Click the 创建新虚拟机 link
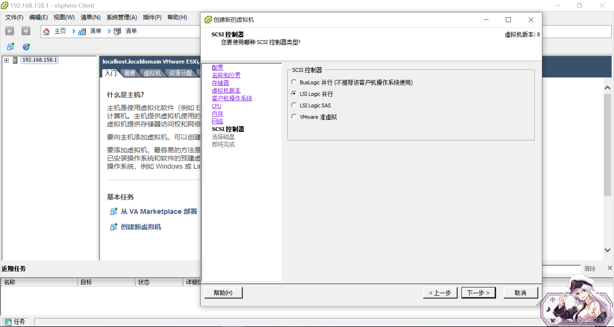 tap(141, 227)
